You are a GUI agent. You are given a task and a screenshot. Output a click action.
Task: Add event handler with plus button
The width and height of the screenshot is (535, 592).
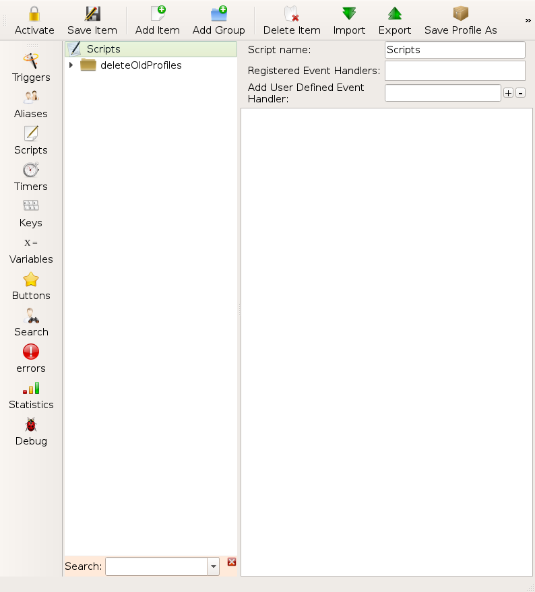508,93
